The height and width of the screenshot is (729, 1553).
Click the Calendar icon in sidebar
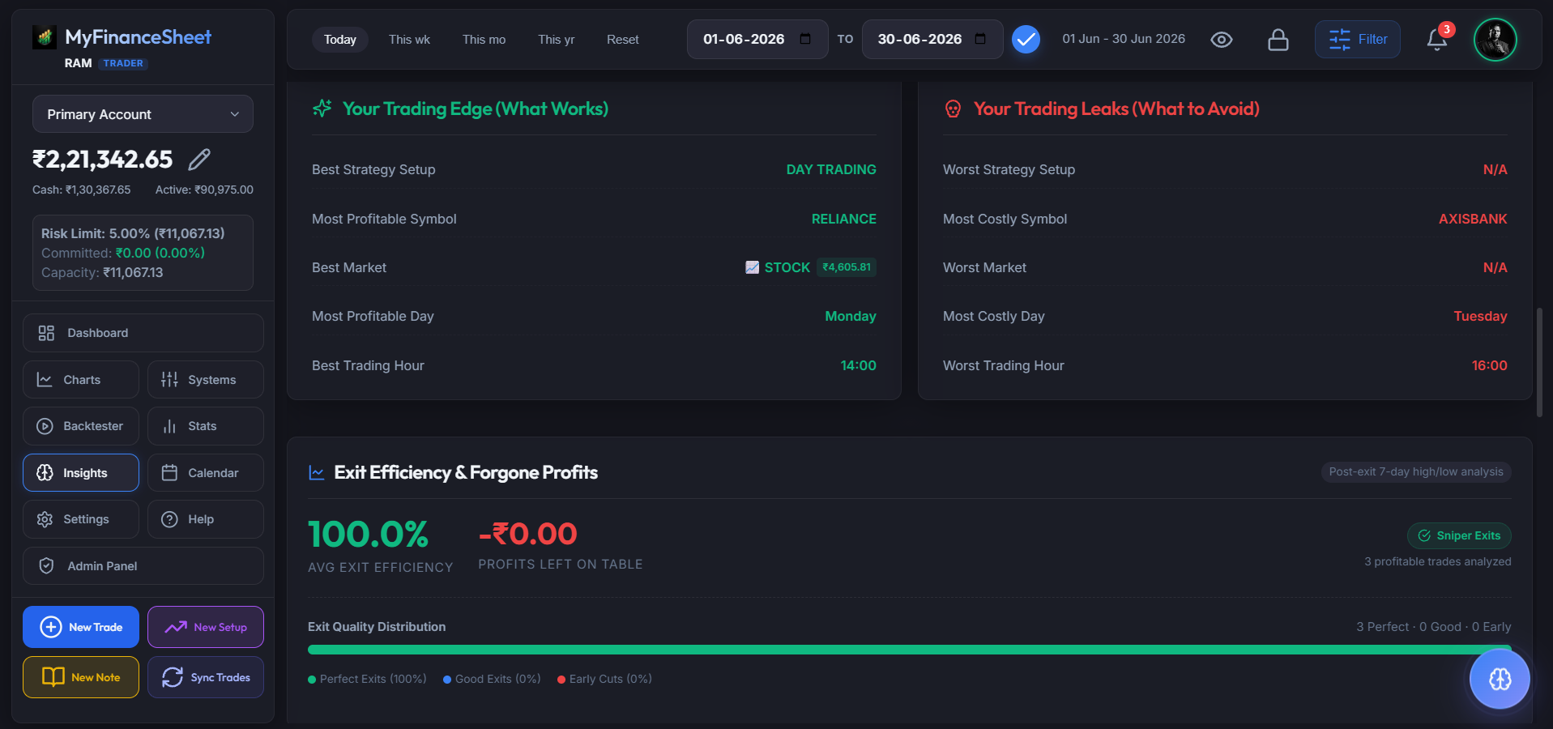pyautogui.click(x=169, y=473)
